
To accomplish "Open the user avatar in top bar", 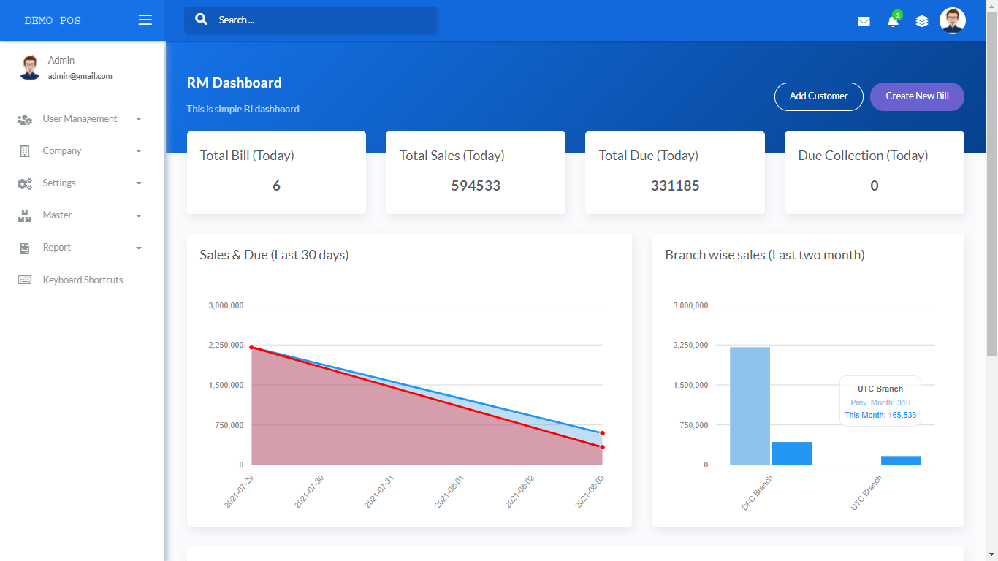I will pos(953,20).
